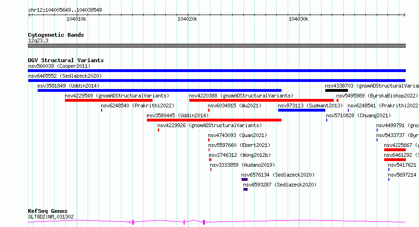Screen dimensions: 419x227
Task: Open the nsv4229549 gnomAD variant label
Action: [117, 96]
